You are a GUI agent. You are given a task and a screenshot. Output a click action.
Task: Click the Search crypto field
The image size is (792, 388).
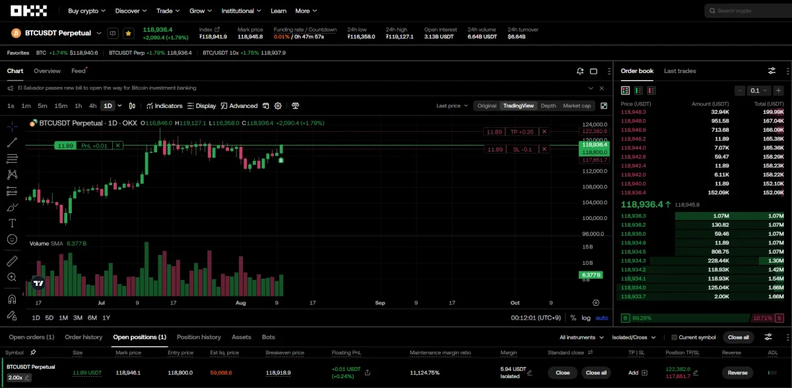pos(748,11)
